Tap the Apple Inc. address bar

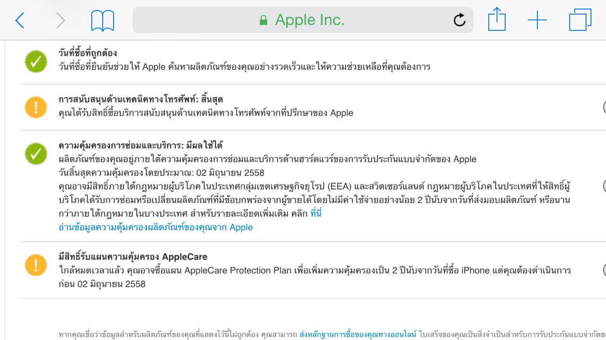pyautogui.click(x=303, y=20)
